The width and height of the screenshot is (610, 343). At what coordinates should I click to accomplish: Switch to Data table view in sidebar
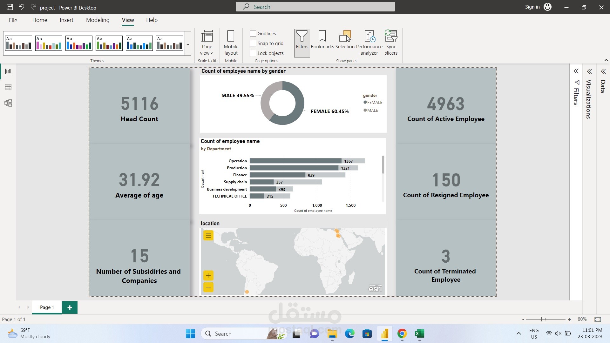(x=8, y=87)
